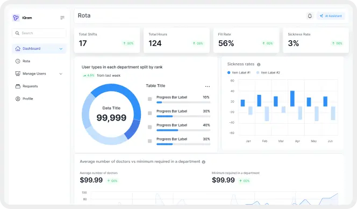Click info icon beside Average number of doctors title
357x209 pixels.
coord(204,162)
